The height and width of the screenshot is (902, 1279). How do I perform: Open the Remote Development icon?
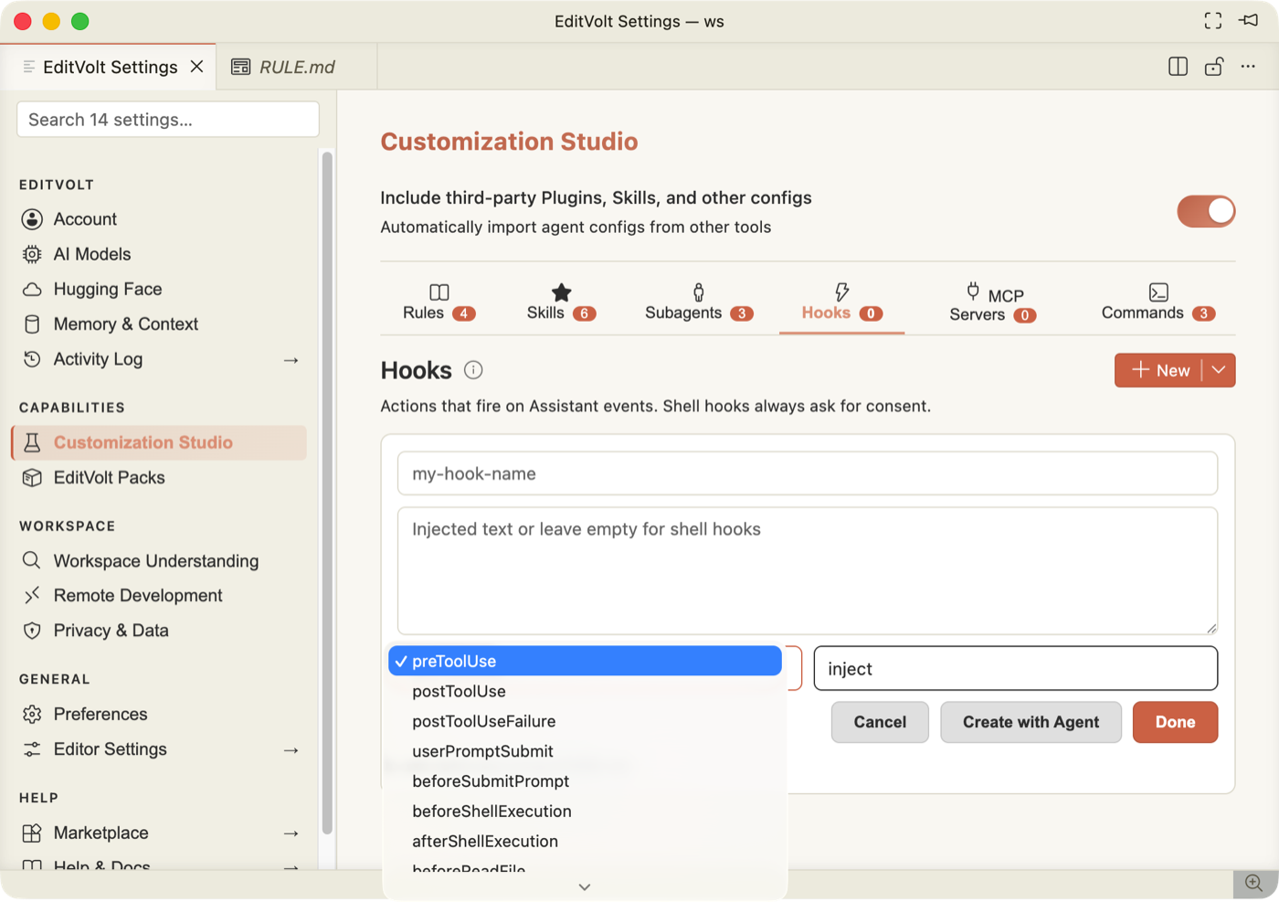(32, 596)
